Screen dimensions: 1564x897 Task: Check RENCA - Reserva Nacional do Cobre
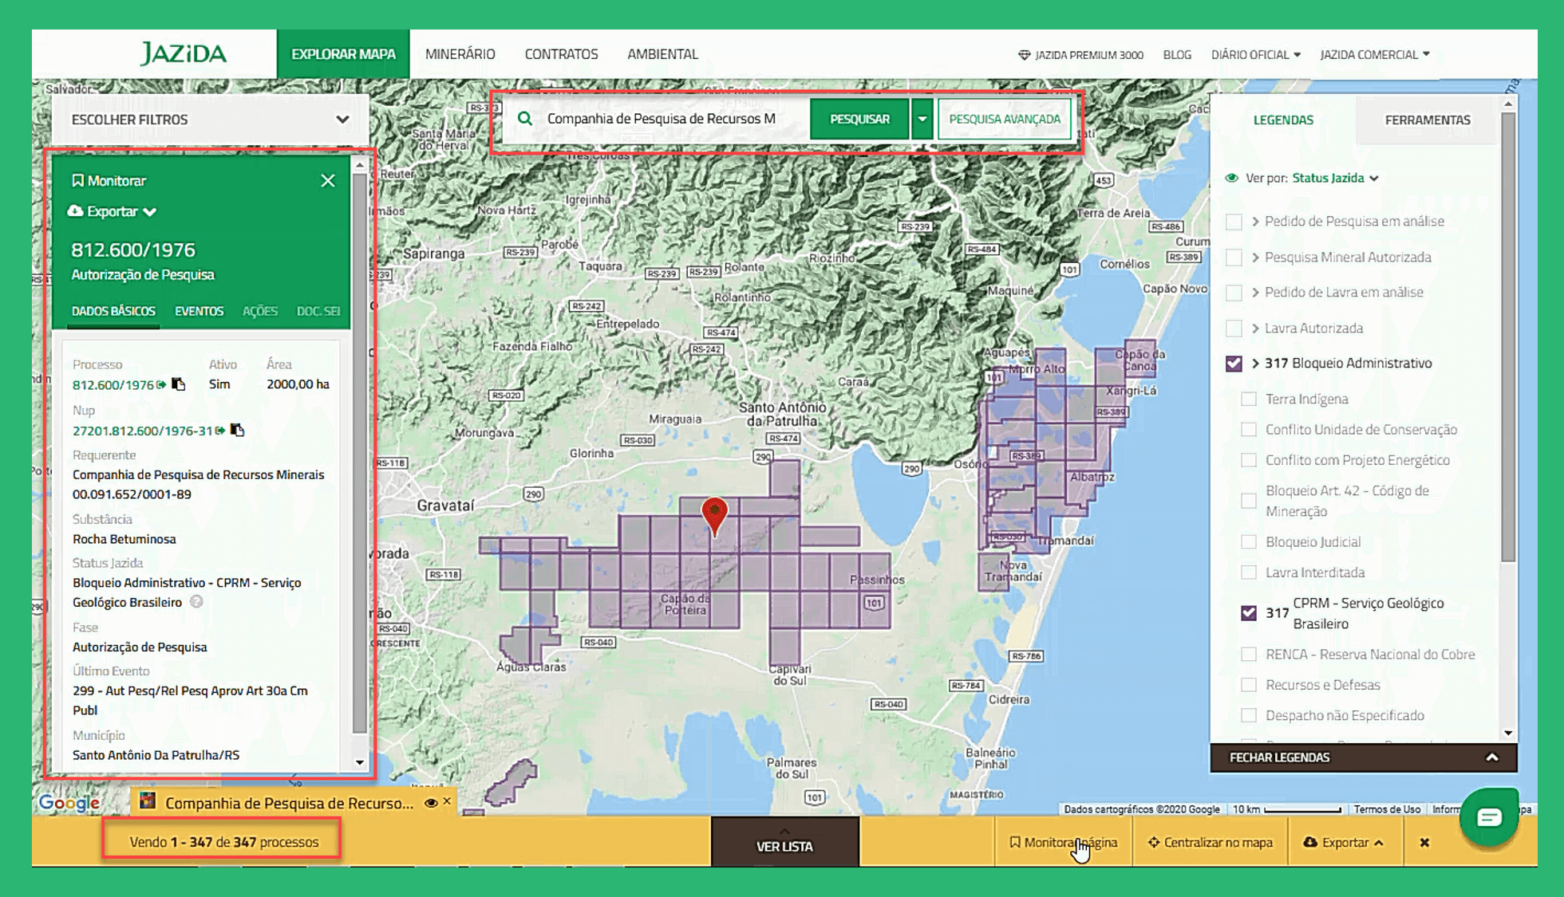tap(1250, 655)
